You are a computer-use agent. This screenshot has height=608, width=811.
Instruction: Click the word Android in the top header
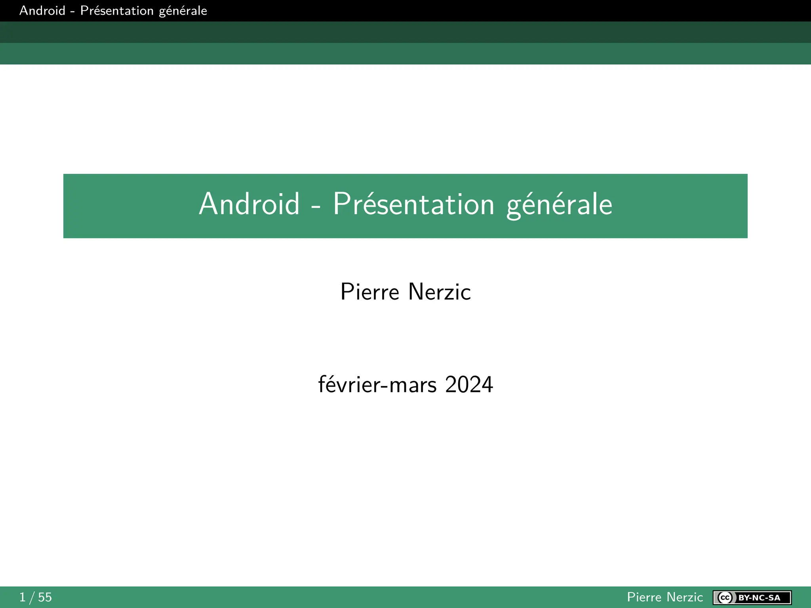click(42, 11)
